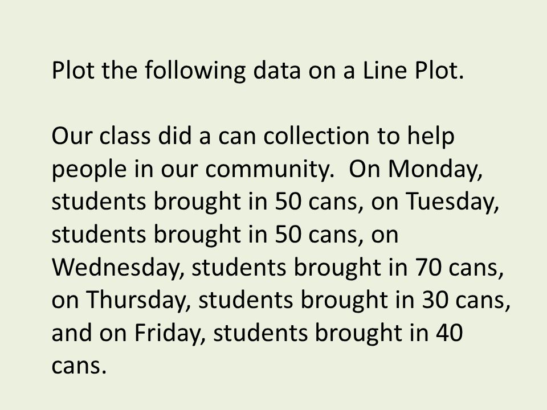547x410 pixels.
Task: Click the word "people" in the text
Action: pyautogui.click(x=89, y=169)
